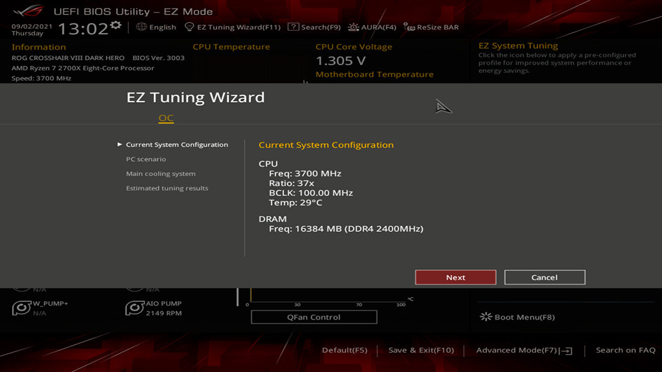Select the OC tab in wizard

(x=166, y=118)
